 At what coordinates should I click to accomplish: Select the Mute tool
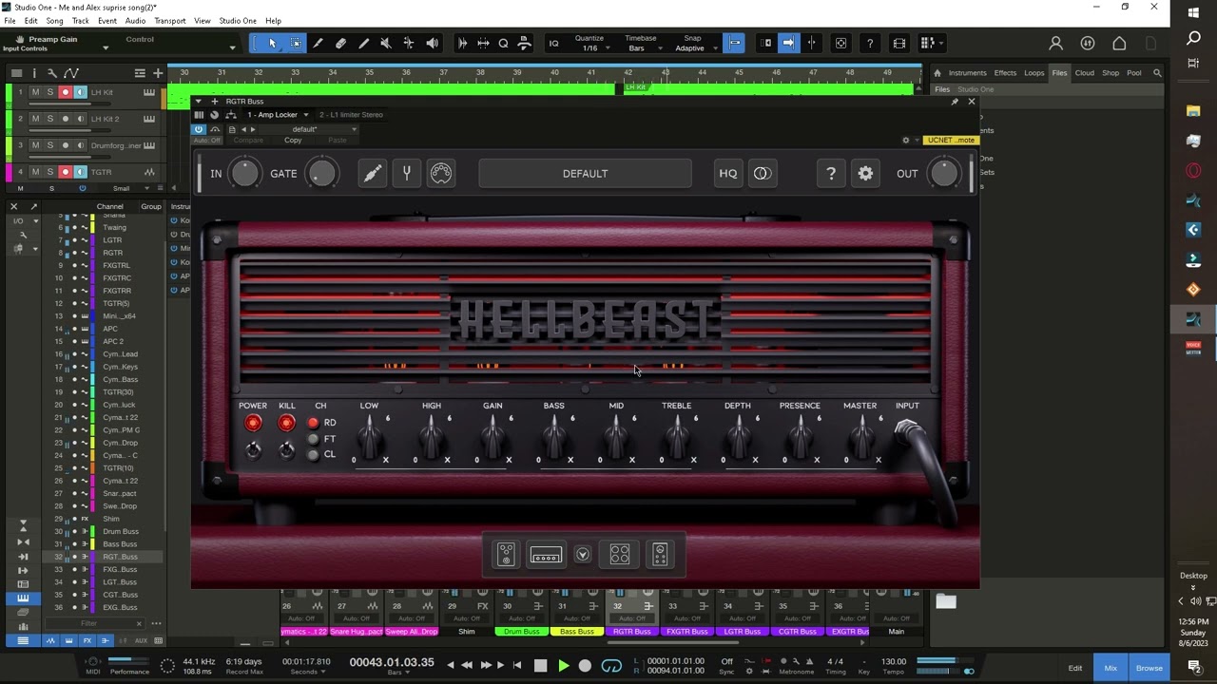click(386, 43)
